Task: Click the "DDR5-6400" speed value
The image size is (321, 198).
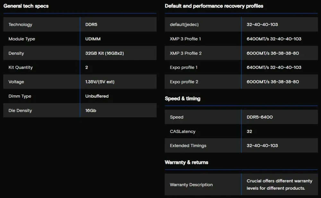Action: pos(260,117)
